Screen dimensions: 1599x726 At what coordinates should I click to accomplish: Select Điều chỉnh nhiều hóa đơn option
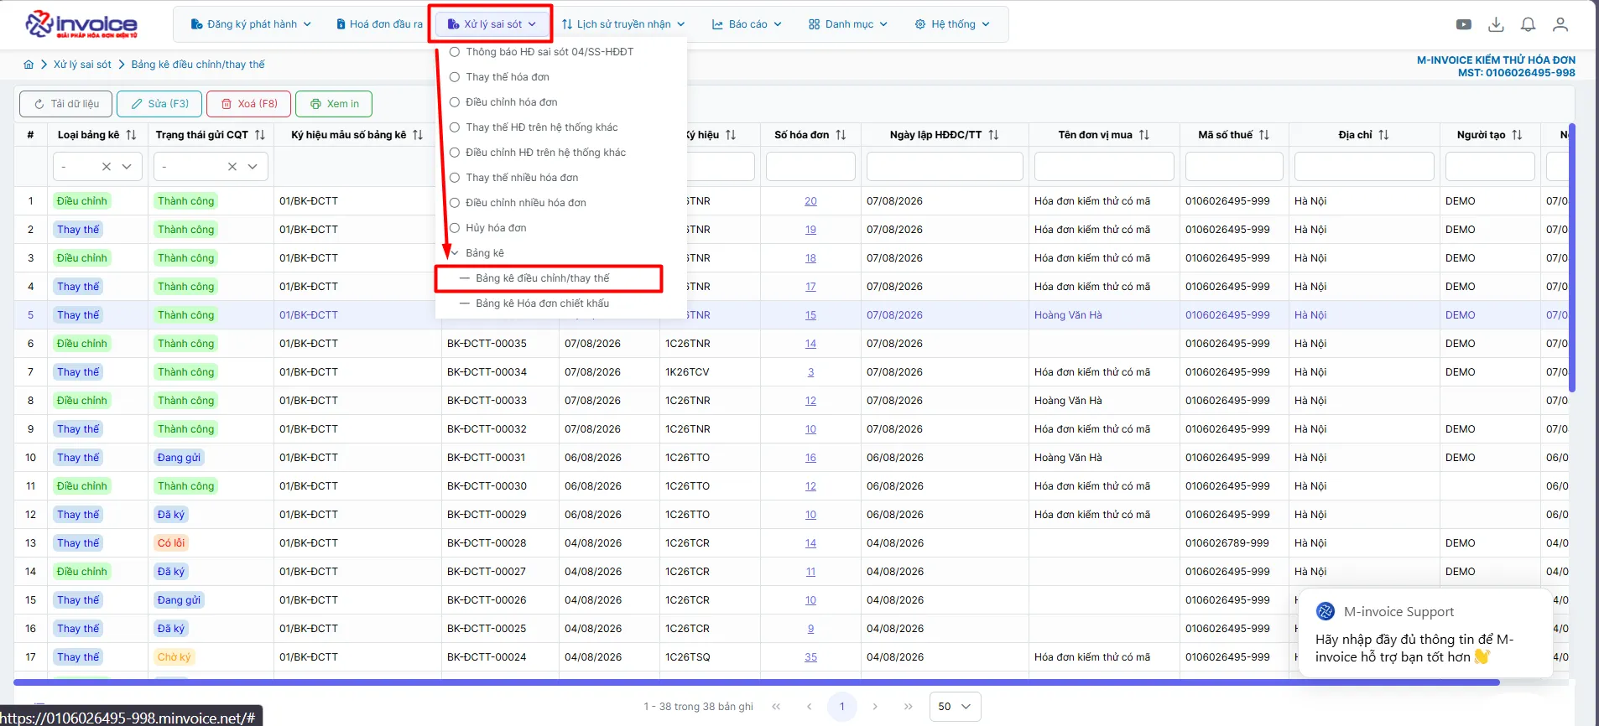click(x=525, y=203)
